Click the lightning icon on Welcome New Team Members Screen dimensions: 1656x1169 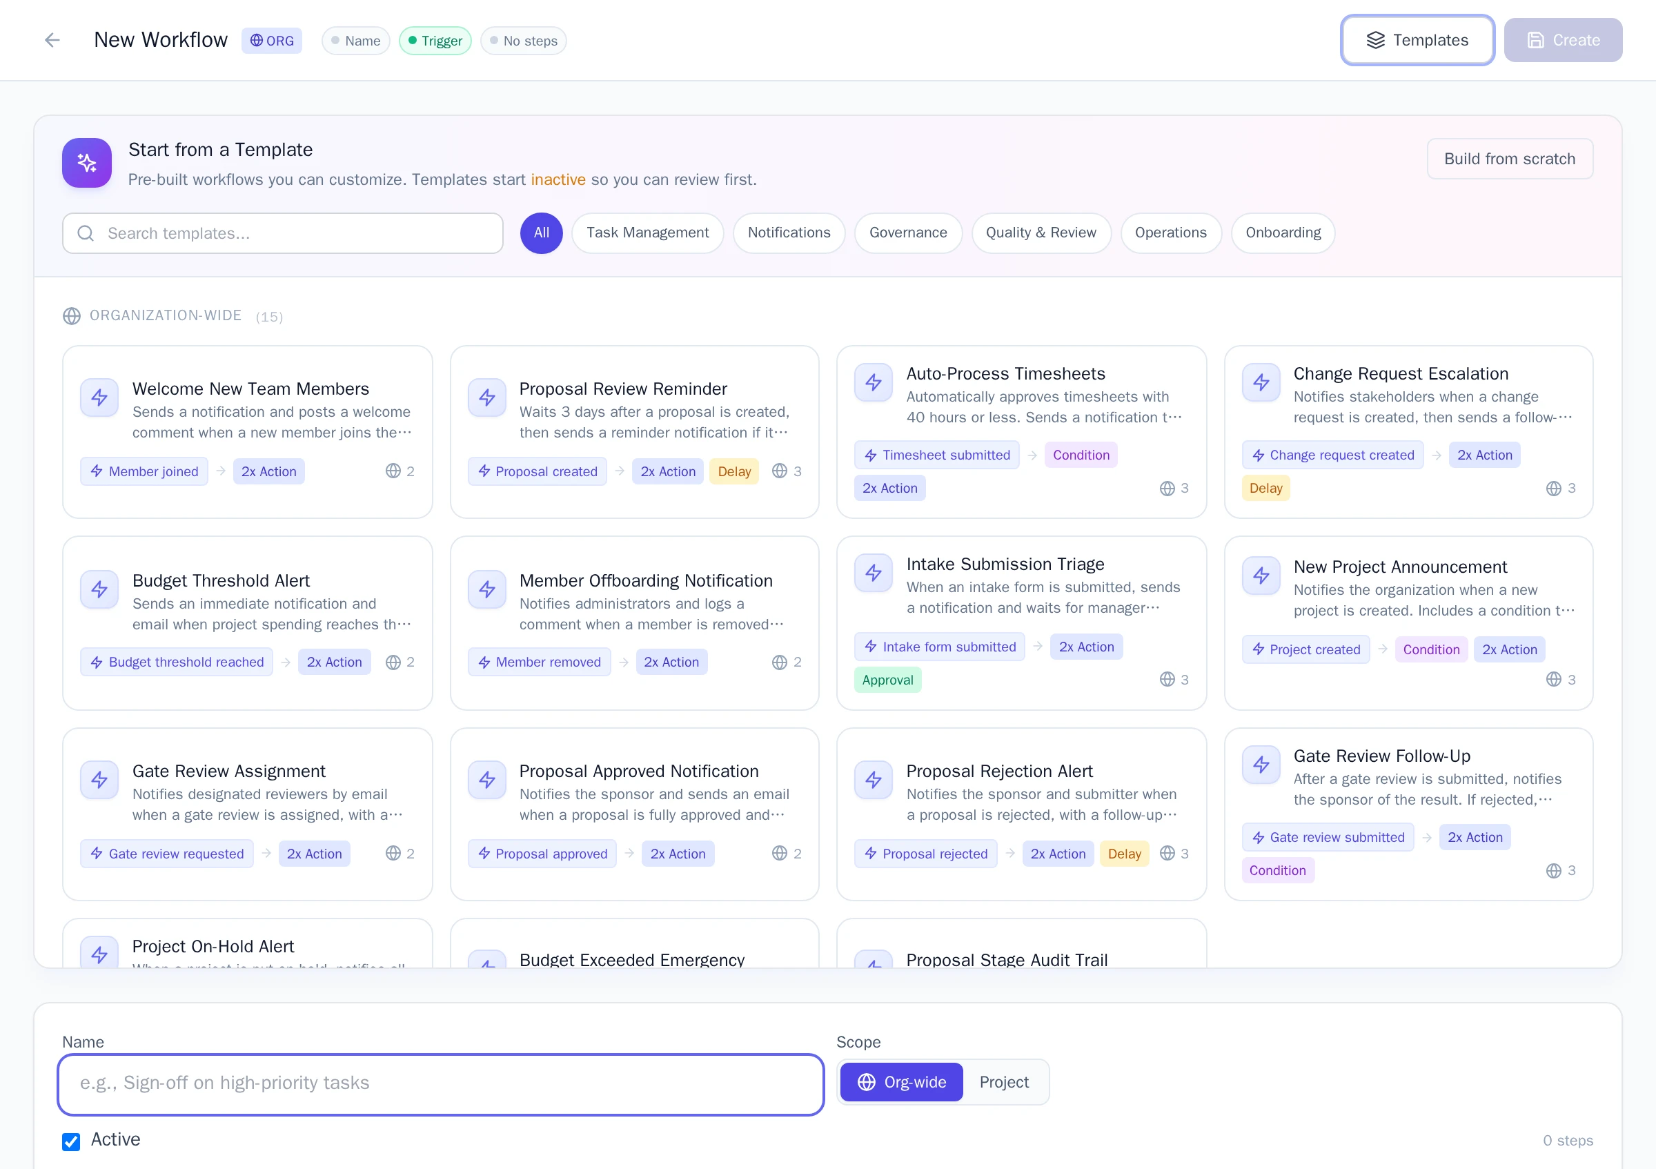click(x=99, y=397)
